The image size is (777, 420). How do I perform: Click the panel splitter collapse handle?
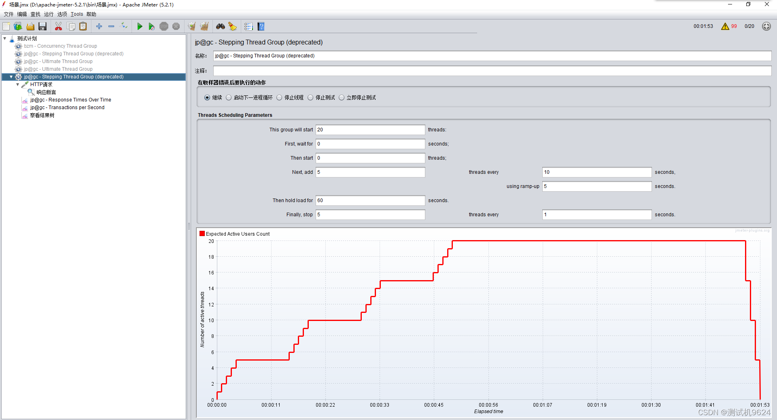[189, 226]
